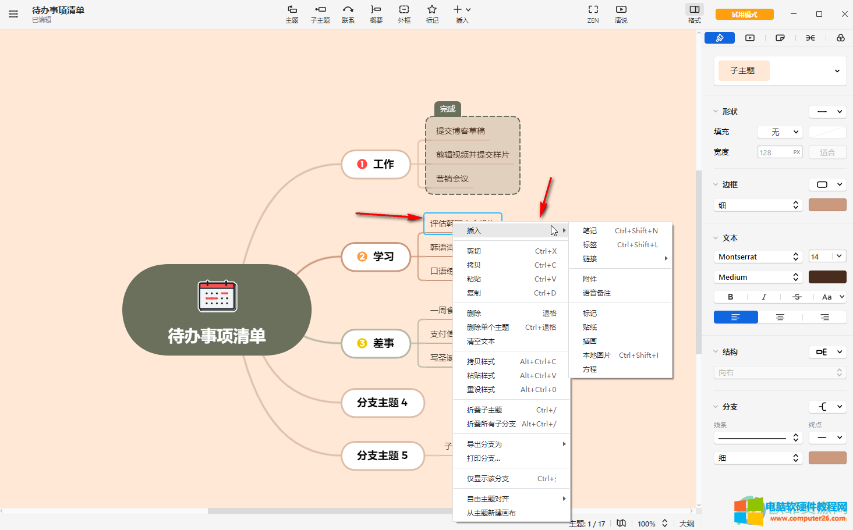
Task: Open the Aa text case dropdown
Action: coord(831,297)
